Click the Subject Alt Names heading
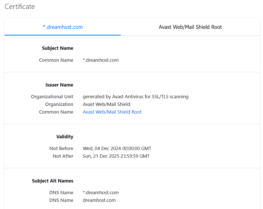Screen dimensions: 263x209 (52, 181)
